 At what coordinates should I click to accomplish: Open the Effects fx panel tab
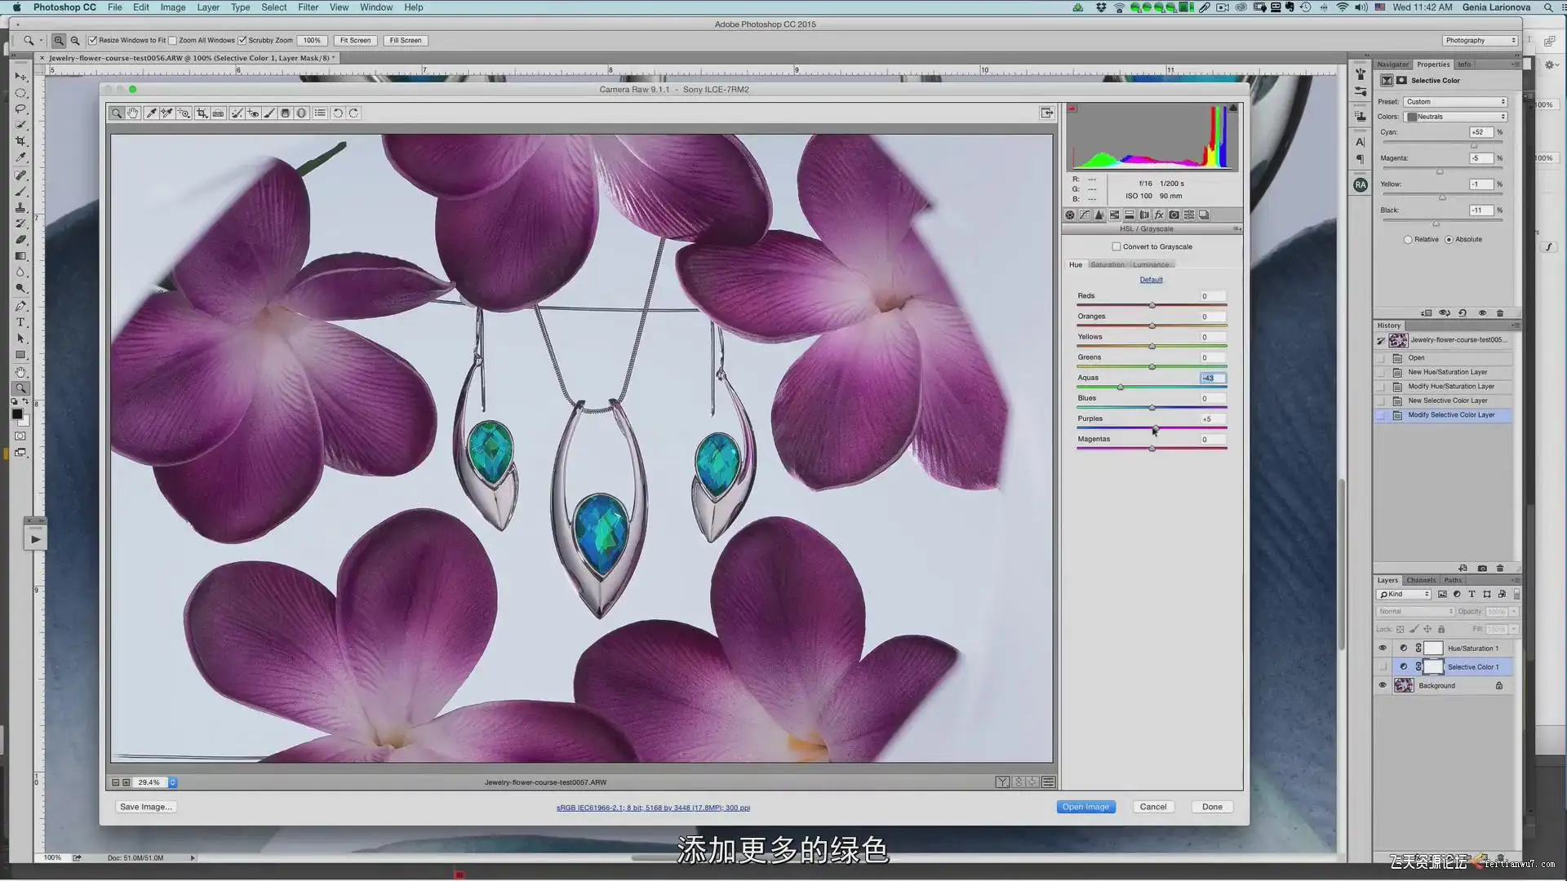click(1159, 215)
